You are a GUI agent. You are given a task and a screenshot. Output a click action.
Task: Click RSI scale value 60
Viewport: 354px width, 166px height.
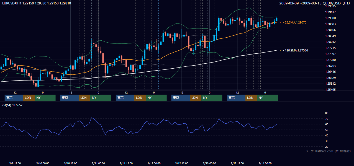(x=327, y=124)
